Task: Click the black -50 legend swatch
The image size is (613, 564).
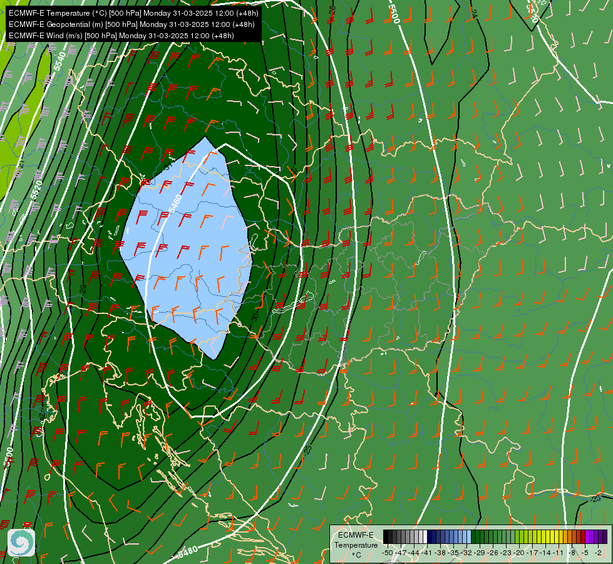Action: point(386,536)
